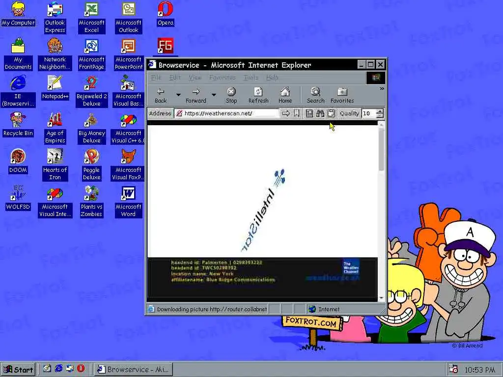Open My Computer on the desktop

coord(18,14)
